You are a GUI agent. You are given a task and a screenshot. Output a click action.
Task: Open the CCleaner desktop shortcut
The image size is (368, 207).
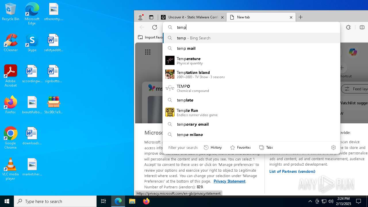pyautogui.click(x=11, y=43)
